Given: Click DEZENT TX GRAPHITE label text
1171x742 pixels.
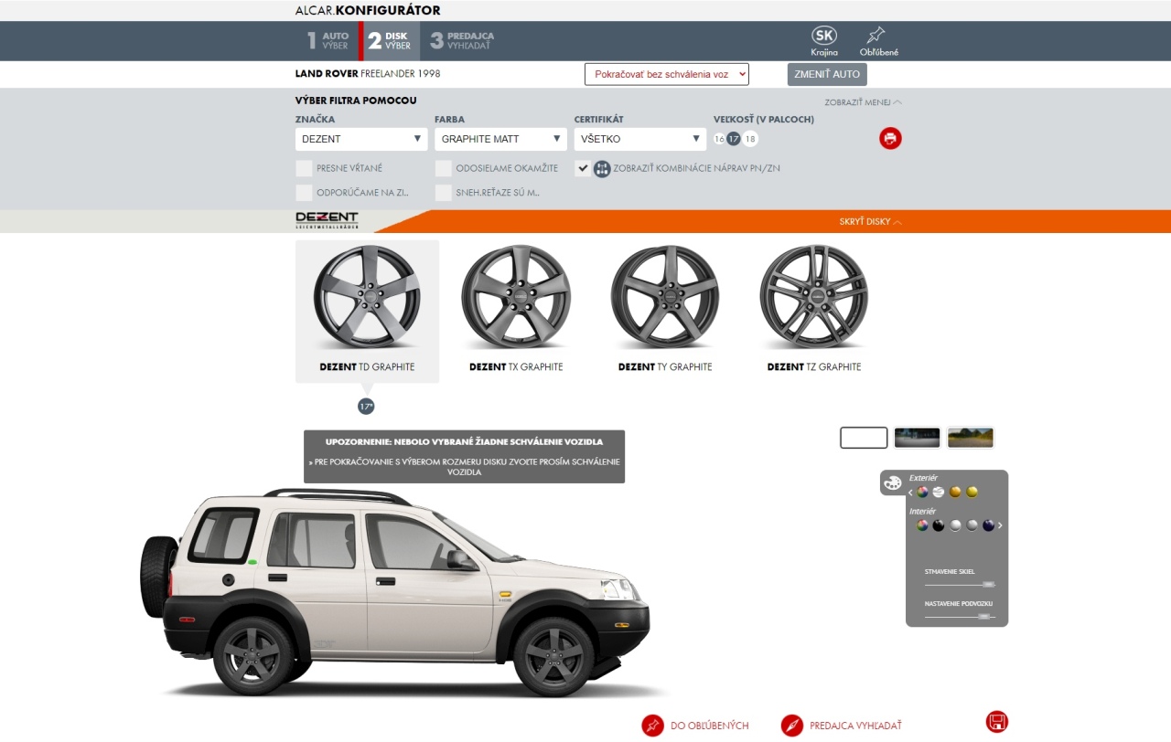Looking at the screenshot, I should (516, 367).
